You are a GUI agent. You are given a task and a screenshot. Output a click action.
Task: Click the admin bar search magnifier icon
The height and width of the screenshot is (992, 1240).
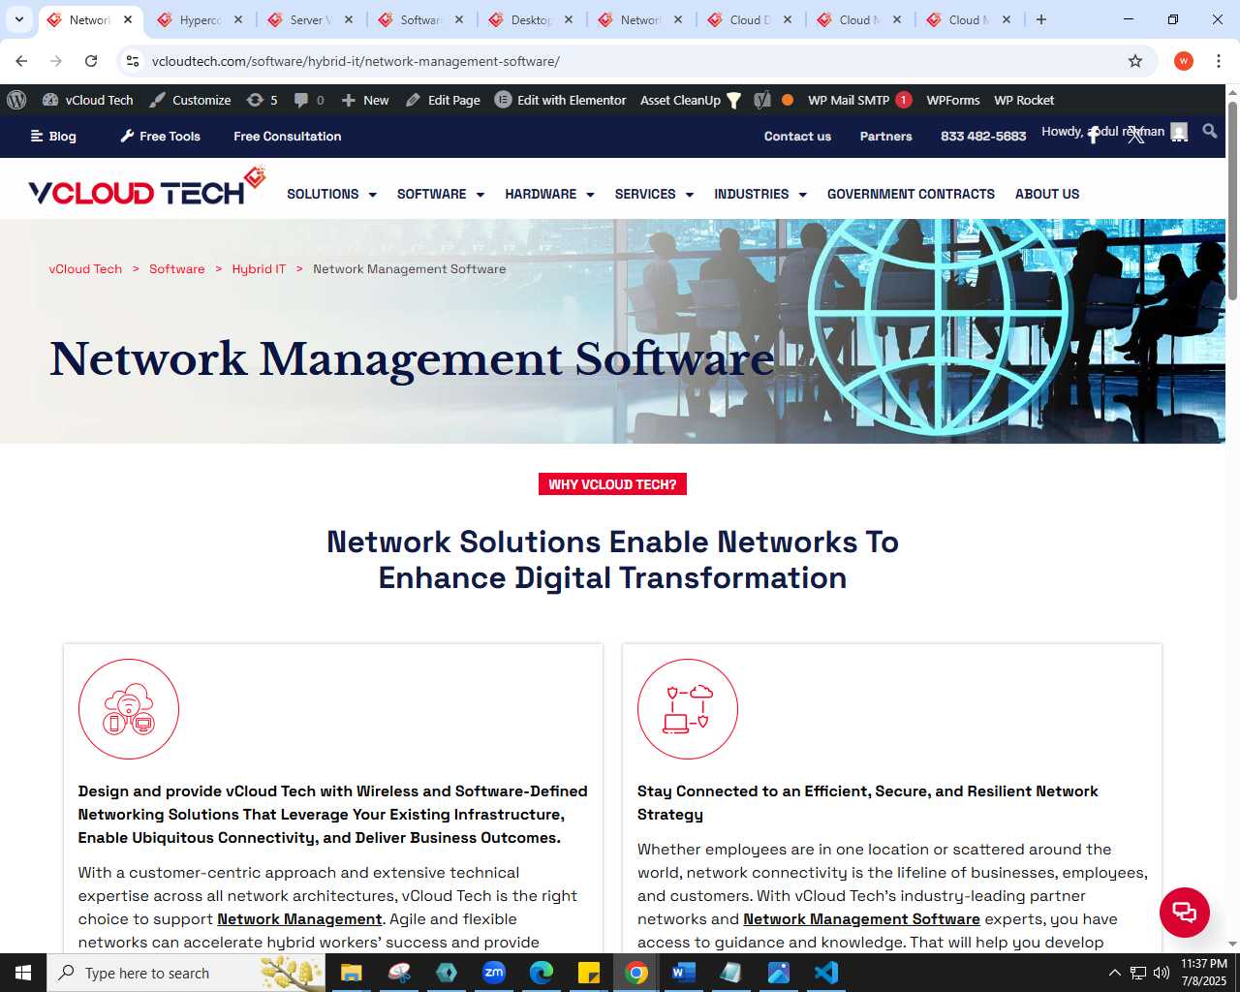[1210, 131]
